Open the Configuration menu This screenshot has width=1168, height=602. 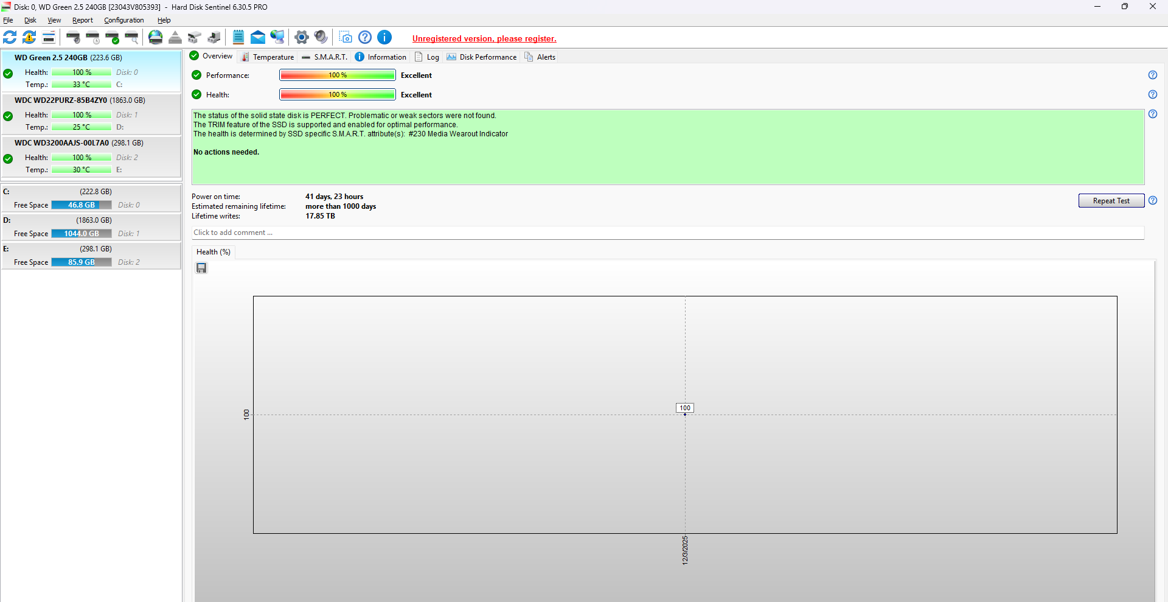pyautogui.click(x=123, y=20)
